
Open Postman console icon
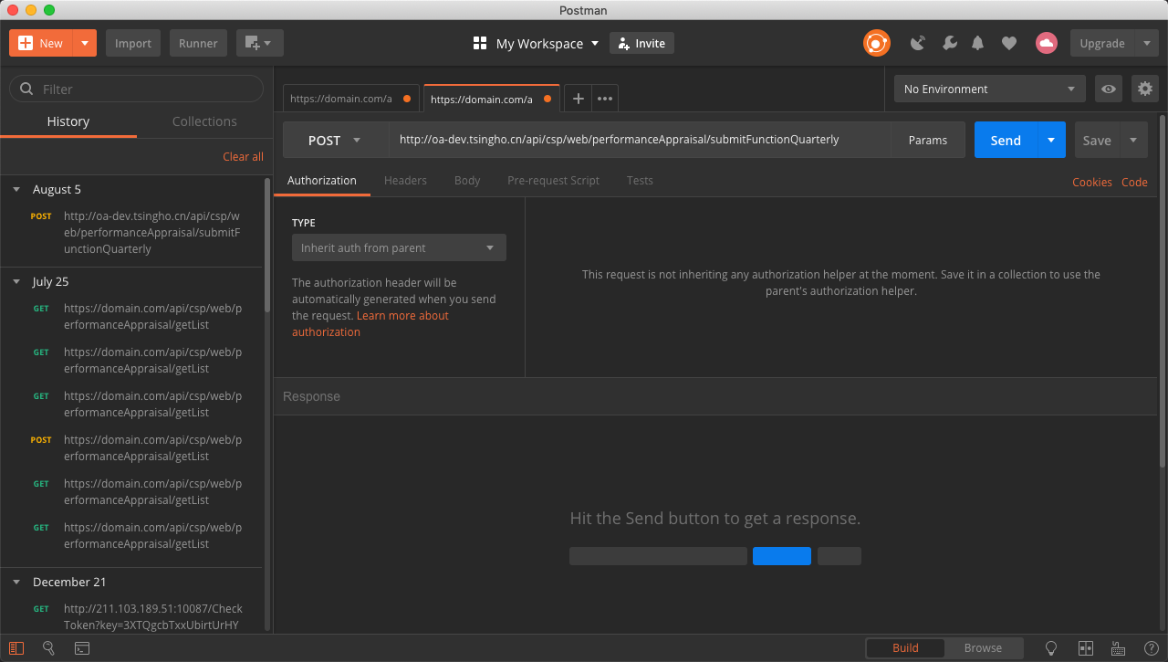pyautogui.click(x=82, y=648)
